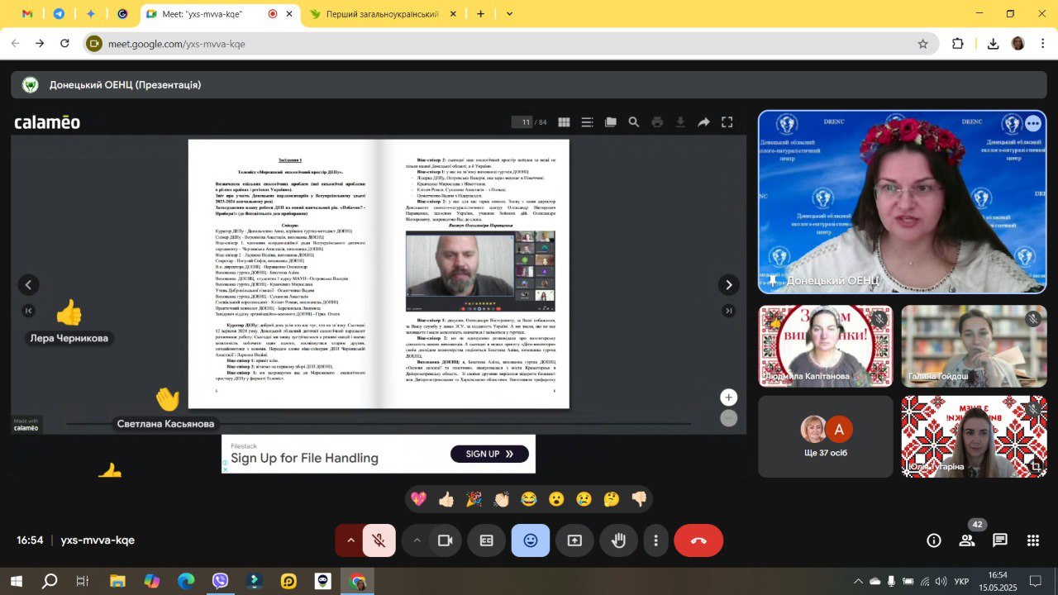
Task: Send the party popper reaction
Action: click(474, 499)
